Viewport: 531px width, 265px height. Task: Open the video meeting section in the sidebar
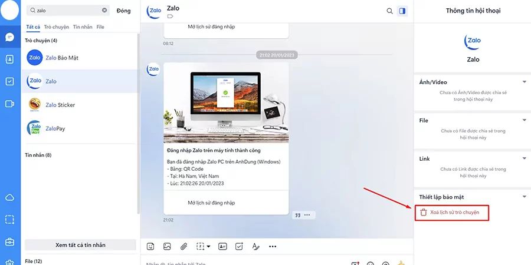pyautogui.click(x=10, y=104)
